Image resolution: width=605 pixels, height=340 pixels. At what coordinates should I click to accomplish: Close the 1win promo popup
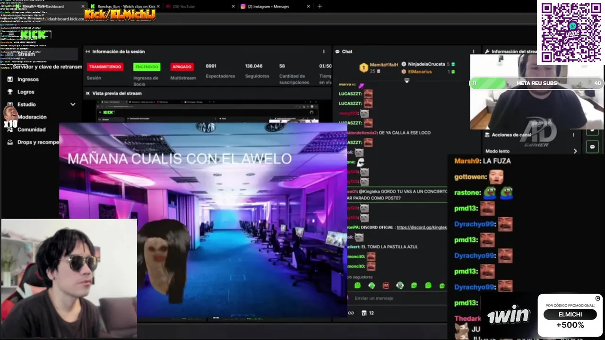597,298
